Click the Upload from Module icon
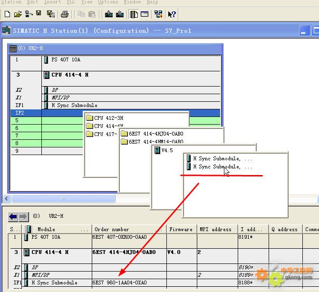This screenshot has width=319, height=292. (120, 14)
